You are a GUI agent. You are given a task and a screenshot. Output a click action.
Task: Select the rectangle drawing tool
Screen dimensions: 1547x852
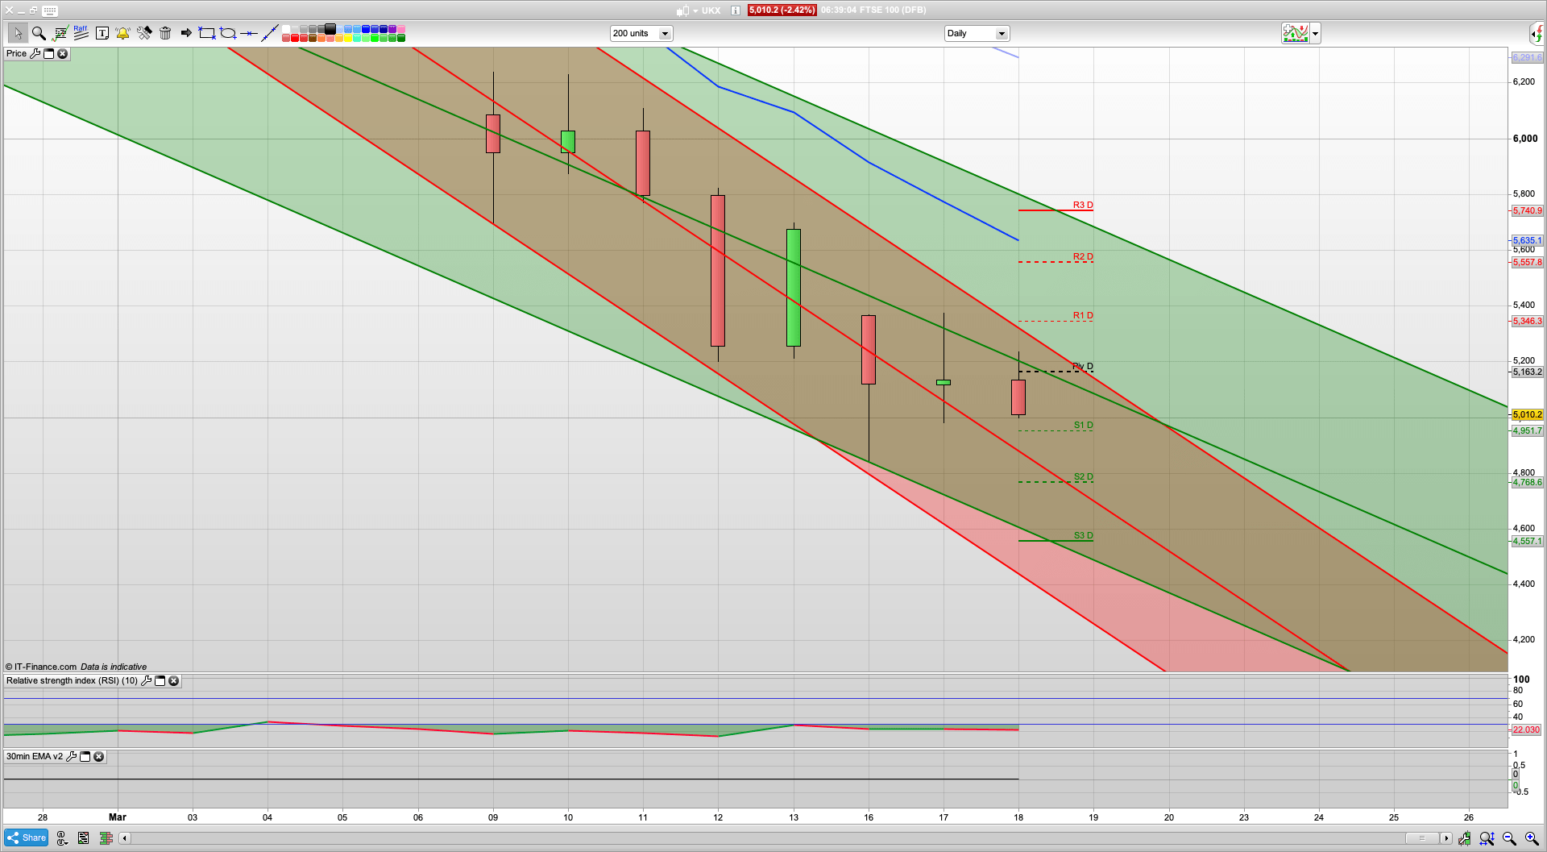click(207, 33)
